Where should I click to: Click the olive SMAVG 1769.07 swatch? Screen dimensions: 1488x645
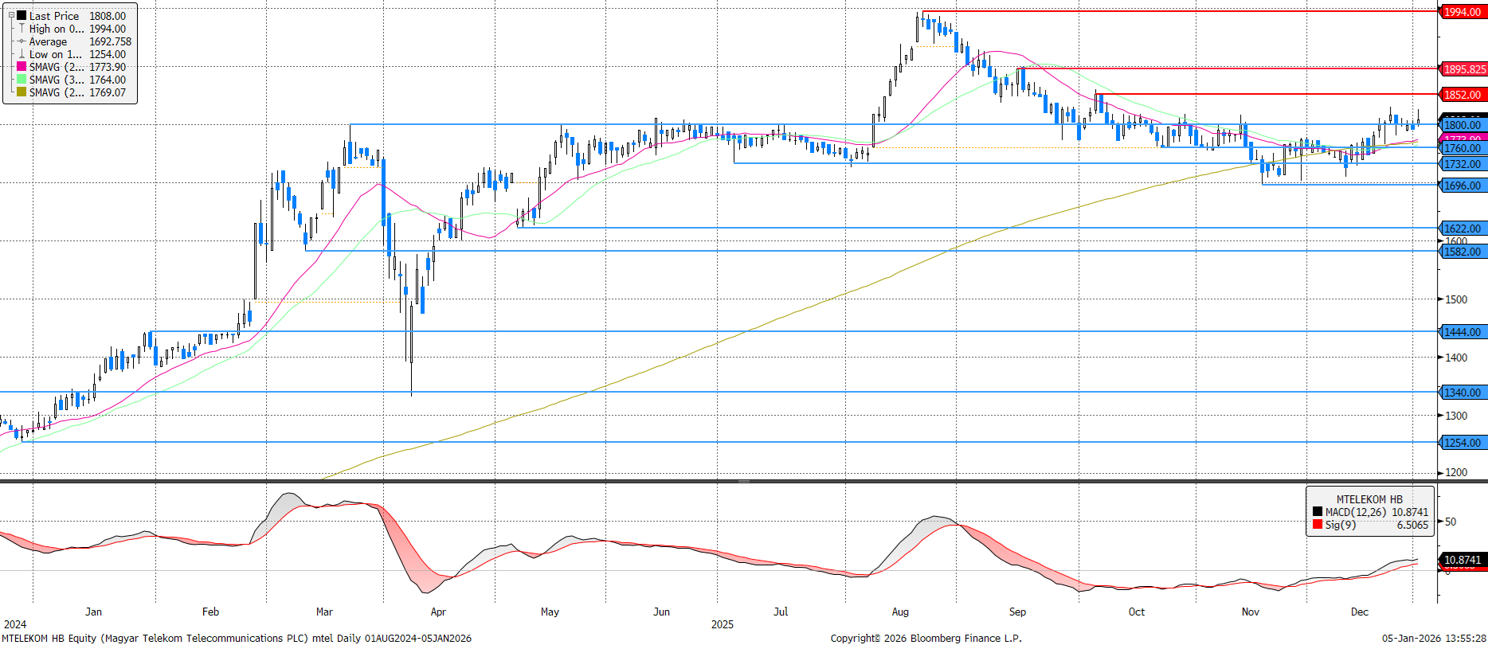pos(22,92)
